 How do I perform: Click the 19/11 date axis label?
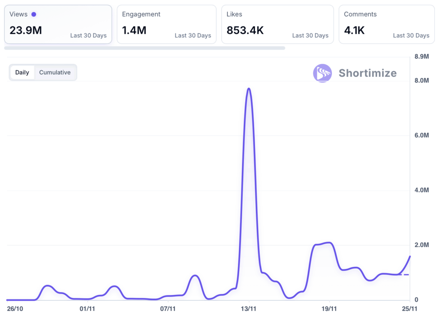(329, 308)
